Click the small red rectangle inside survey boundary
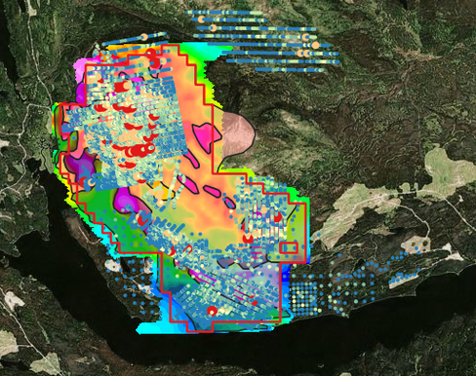The image size is (476, 376). 289,247
